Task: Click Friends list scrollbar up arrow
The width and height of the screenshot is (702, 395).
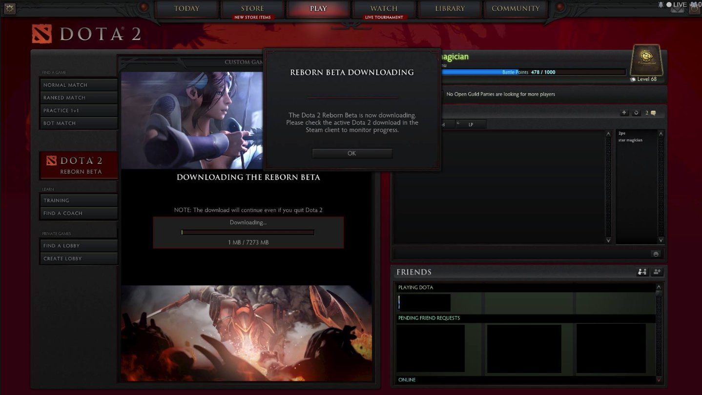Action: coord(659,287)
